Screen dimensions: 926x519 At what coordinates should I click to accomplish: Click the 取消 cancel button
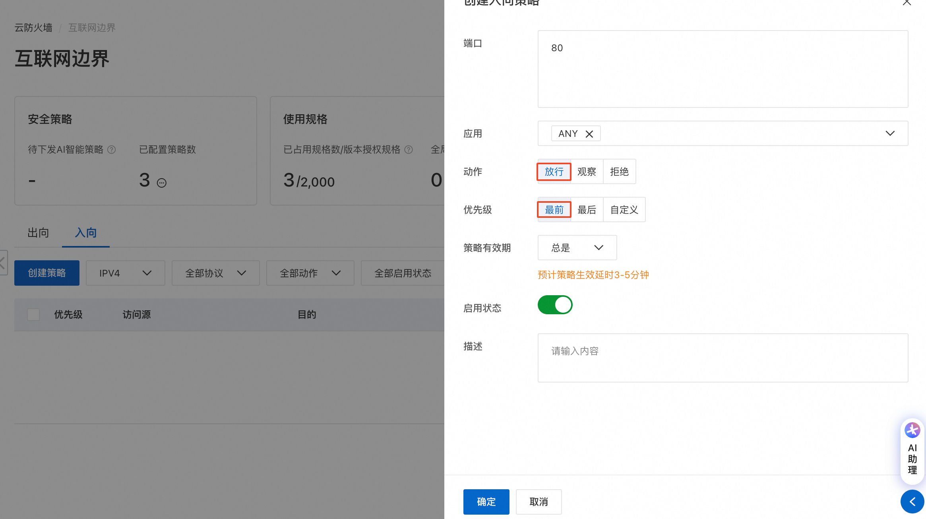pyautogui.click(x=539, y=502)
